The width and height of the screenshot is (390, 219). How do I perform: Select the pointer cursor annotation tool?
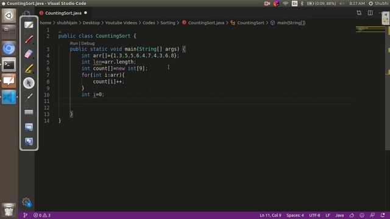pyautogui.click(x=29, y=83)
